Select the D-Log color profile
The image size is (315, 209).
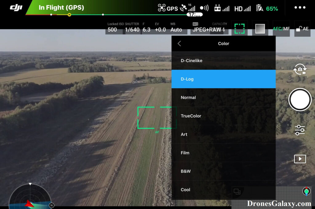tap(223, 79)
